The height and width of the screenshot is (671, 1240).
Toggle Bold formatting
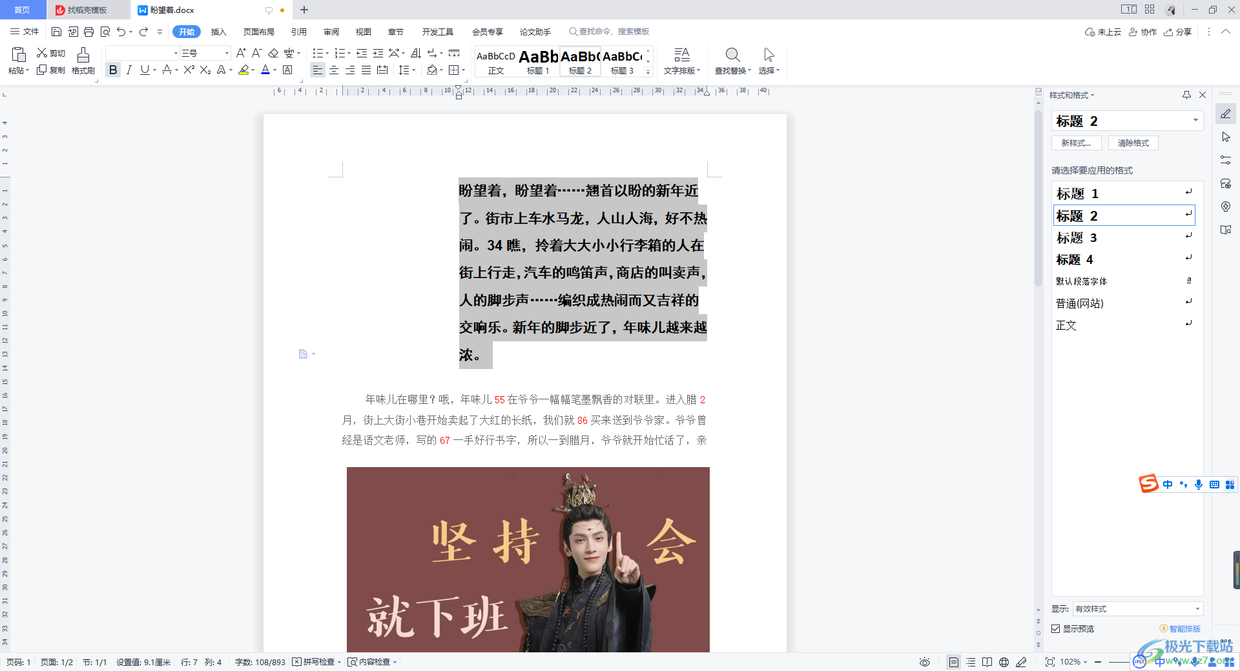(113, 70)
